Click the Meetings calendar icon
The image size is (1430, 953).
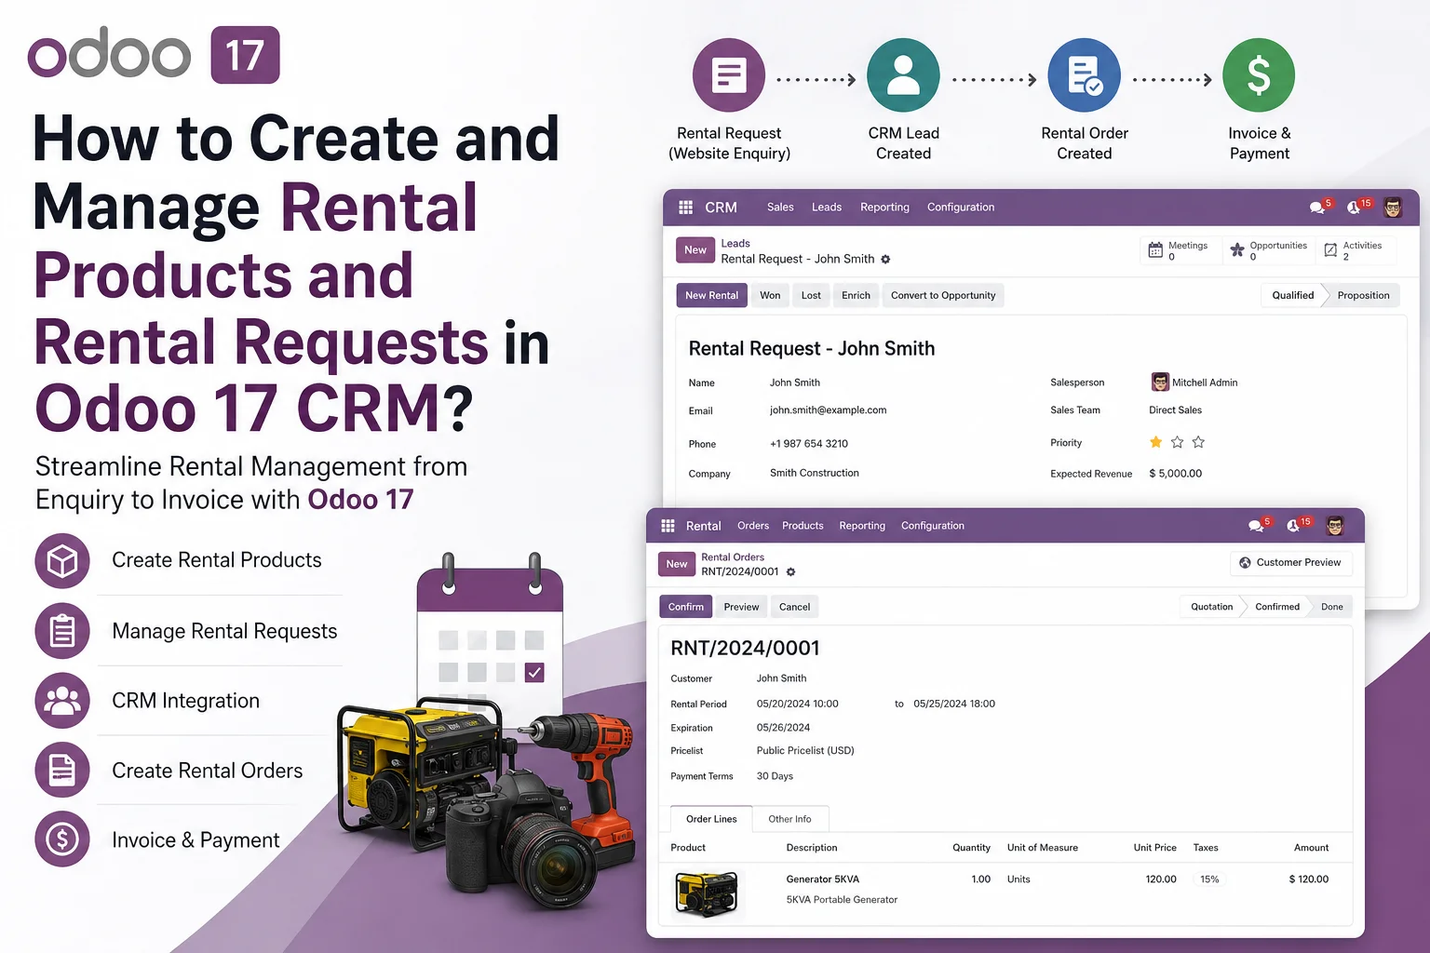pos(1155,249)
